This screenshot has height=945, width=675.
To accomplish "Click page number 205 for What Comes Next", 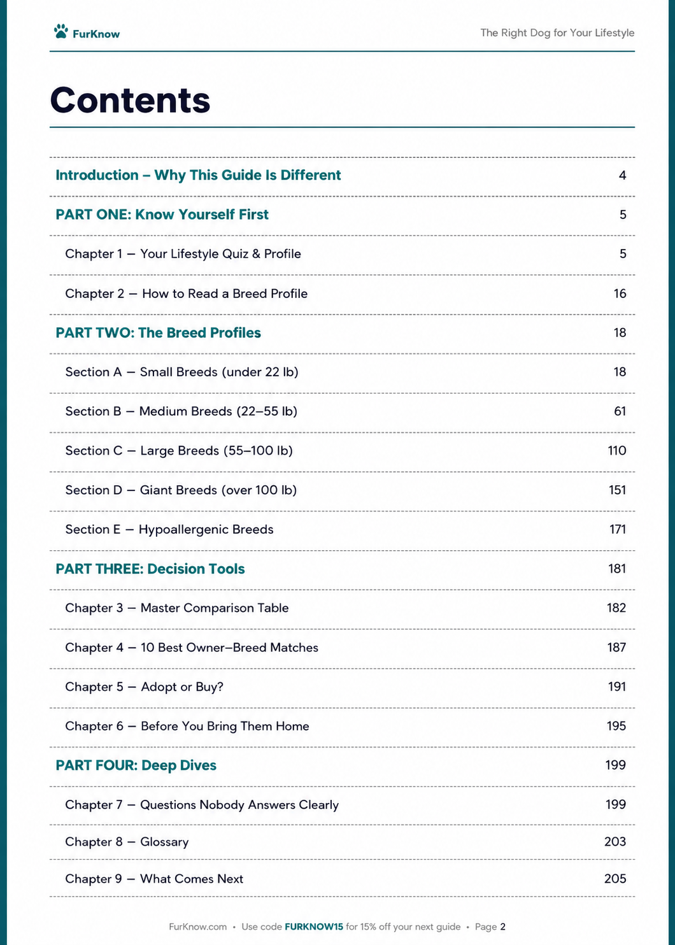I will pos(615,879).
